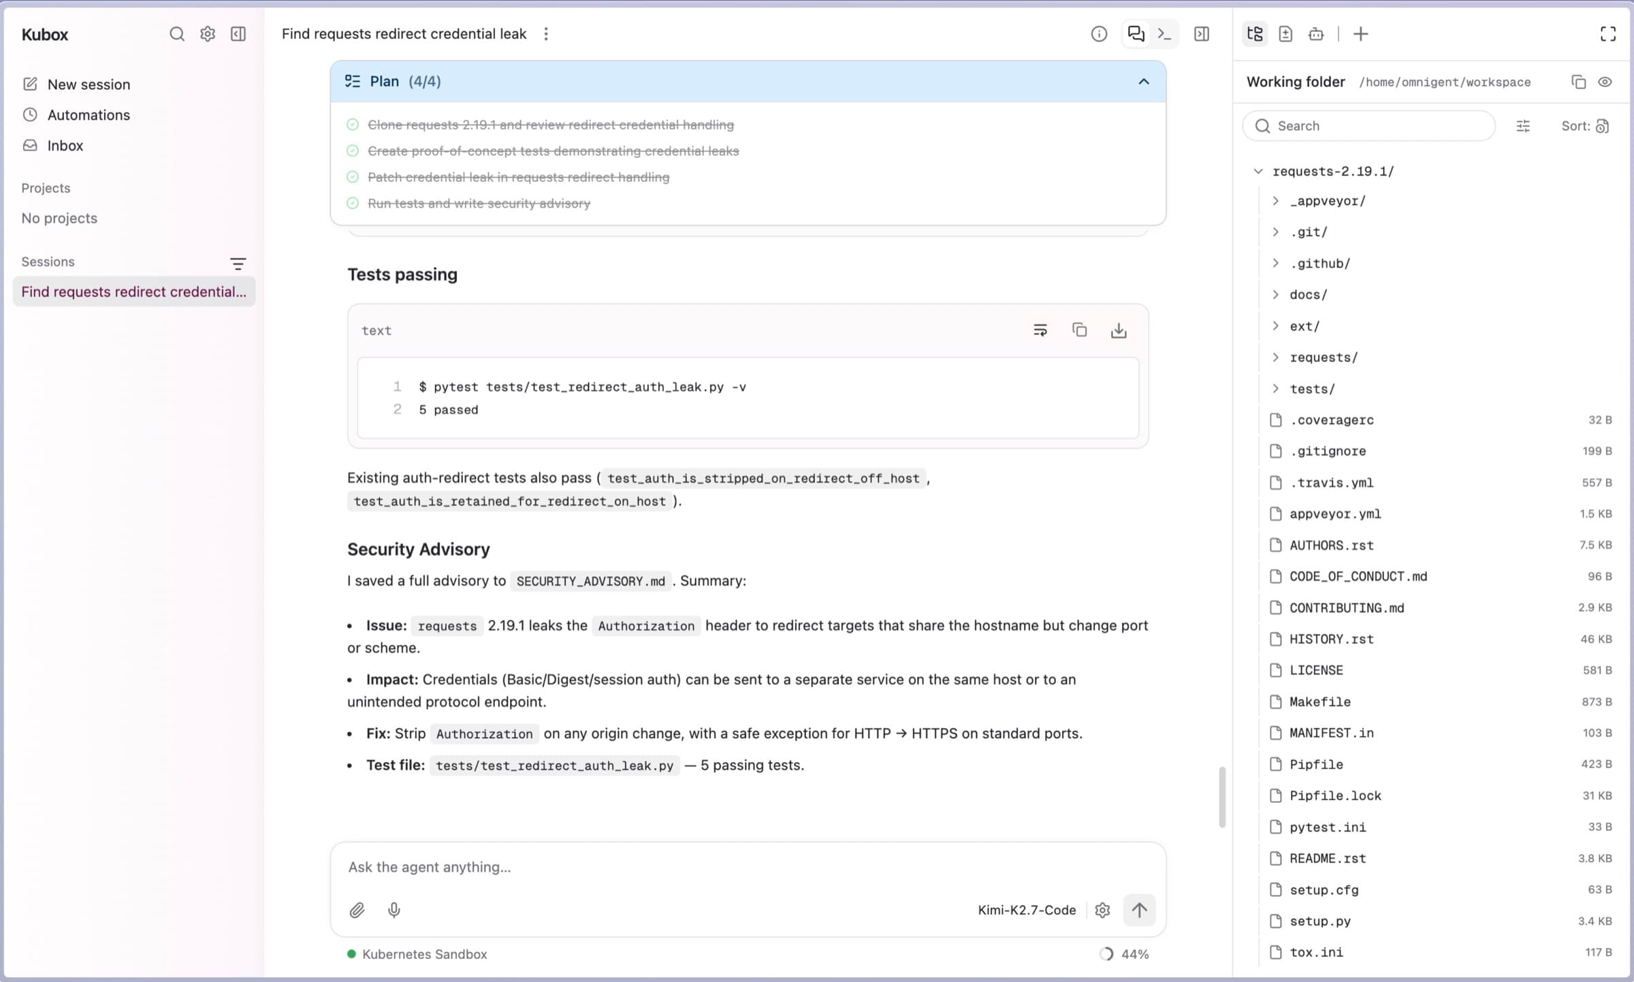Expand the .git folder
The height and width of the screenshot is (982, 1634).
tap(1276, 232)
